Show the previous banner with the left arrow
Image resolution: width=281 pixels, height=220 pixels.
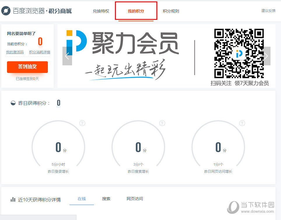pos(67,56)
